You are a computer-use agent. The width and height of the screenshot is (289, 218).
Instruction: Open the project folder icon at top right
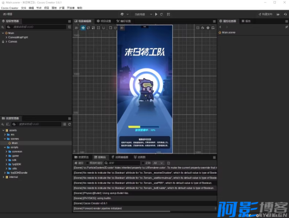click(x=278, y=14)
